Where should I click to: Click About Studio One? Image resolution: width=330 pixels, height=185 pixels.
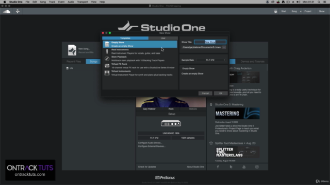(x=195, y=166)
